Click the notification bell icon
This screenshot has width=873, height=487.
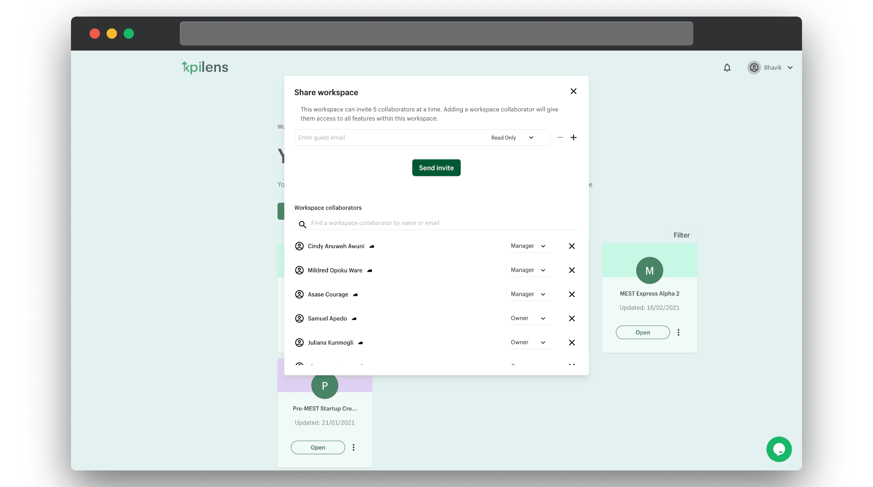point(727,68)
